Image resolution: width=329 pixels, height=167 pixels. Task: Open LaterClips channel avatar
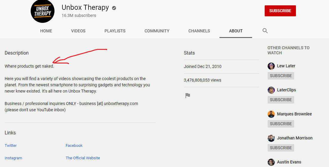(271, 90)
